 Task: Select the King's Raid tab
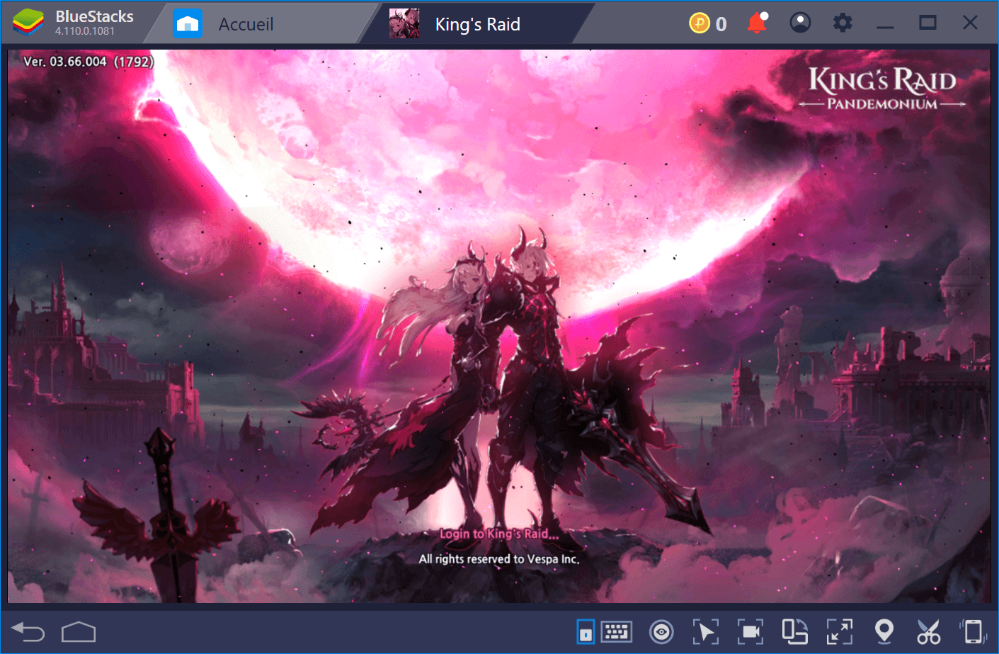(x=476, y=23)
